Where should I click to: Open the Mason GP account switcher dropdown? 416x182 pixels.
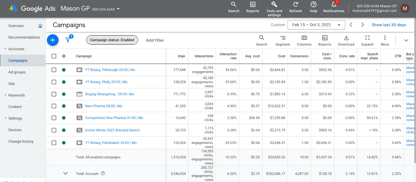(x=118, y=9)
